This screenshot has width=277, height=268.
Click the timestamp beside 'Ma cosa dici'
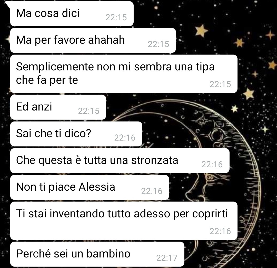pyautogui.click(x=116, y=17)
